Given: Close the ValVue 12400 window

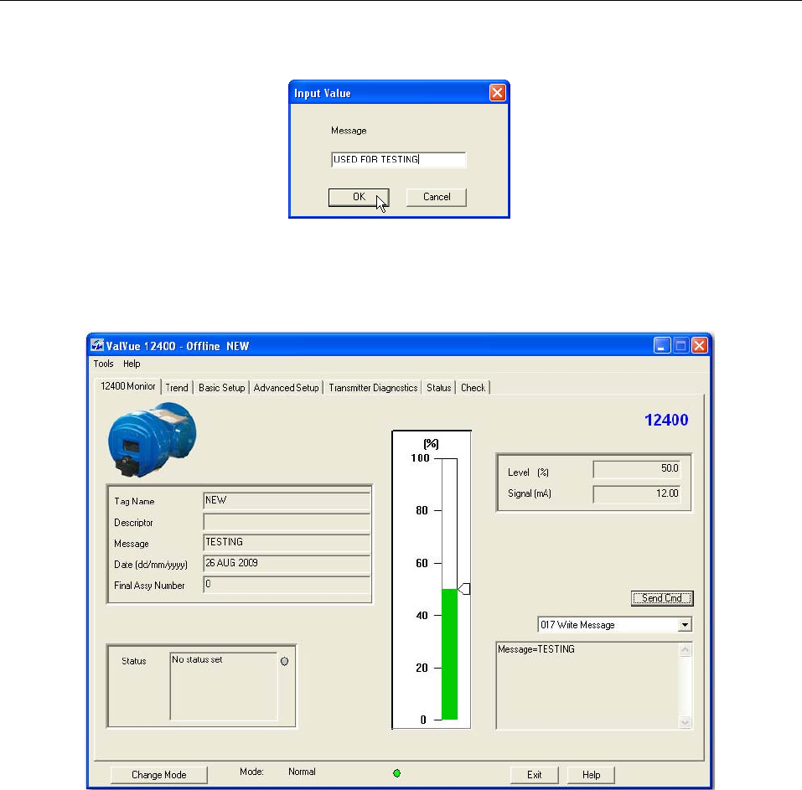Looking at the screenshot, I should click(x=699, y=346).
